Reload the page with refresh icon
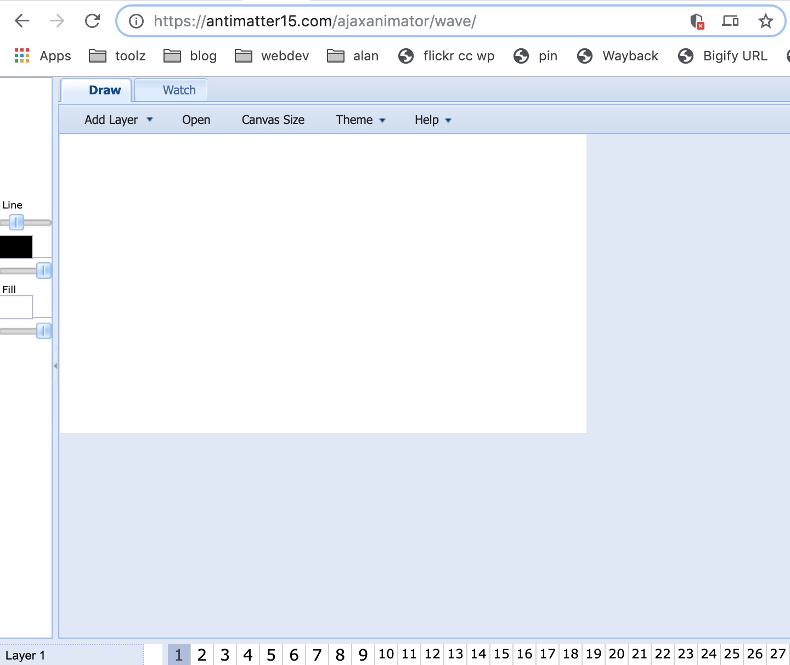 coord(92,21)
